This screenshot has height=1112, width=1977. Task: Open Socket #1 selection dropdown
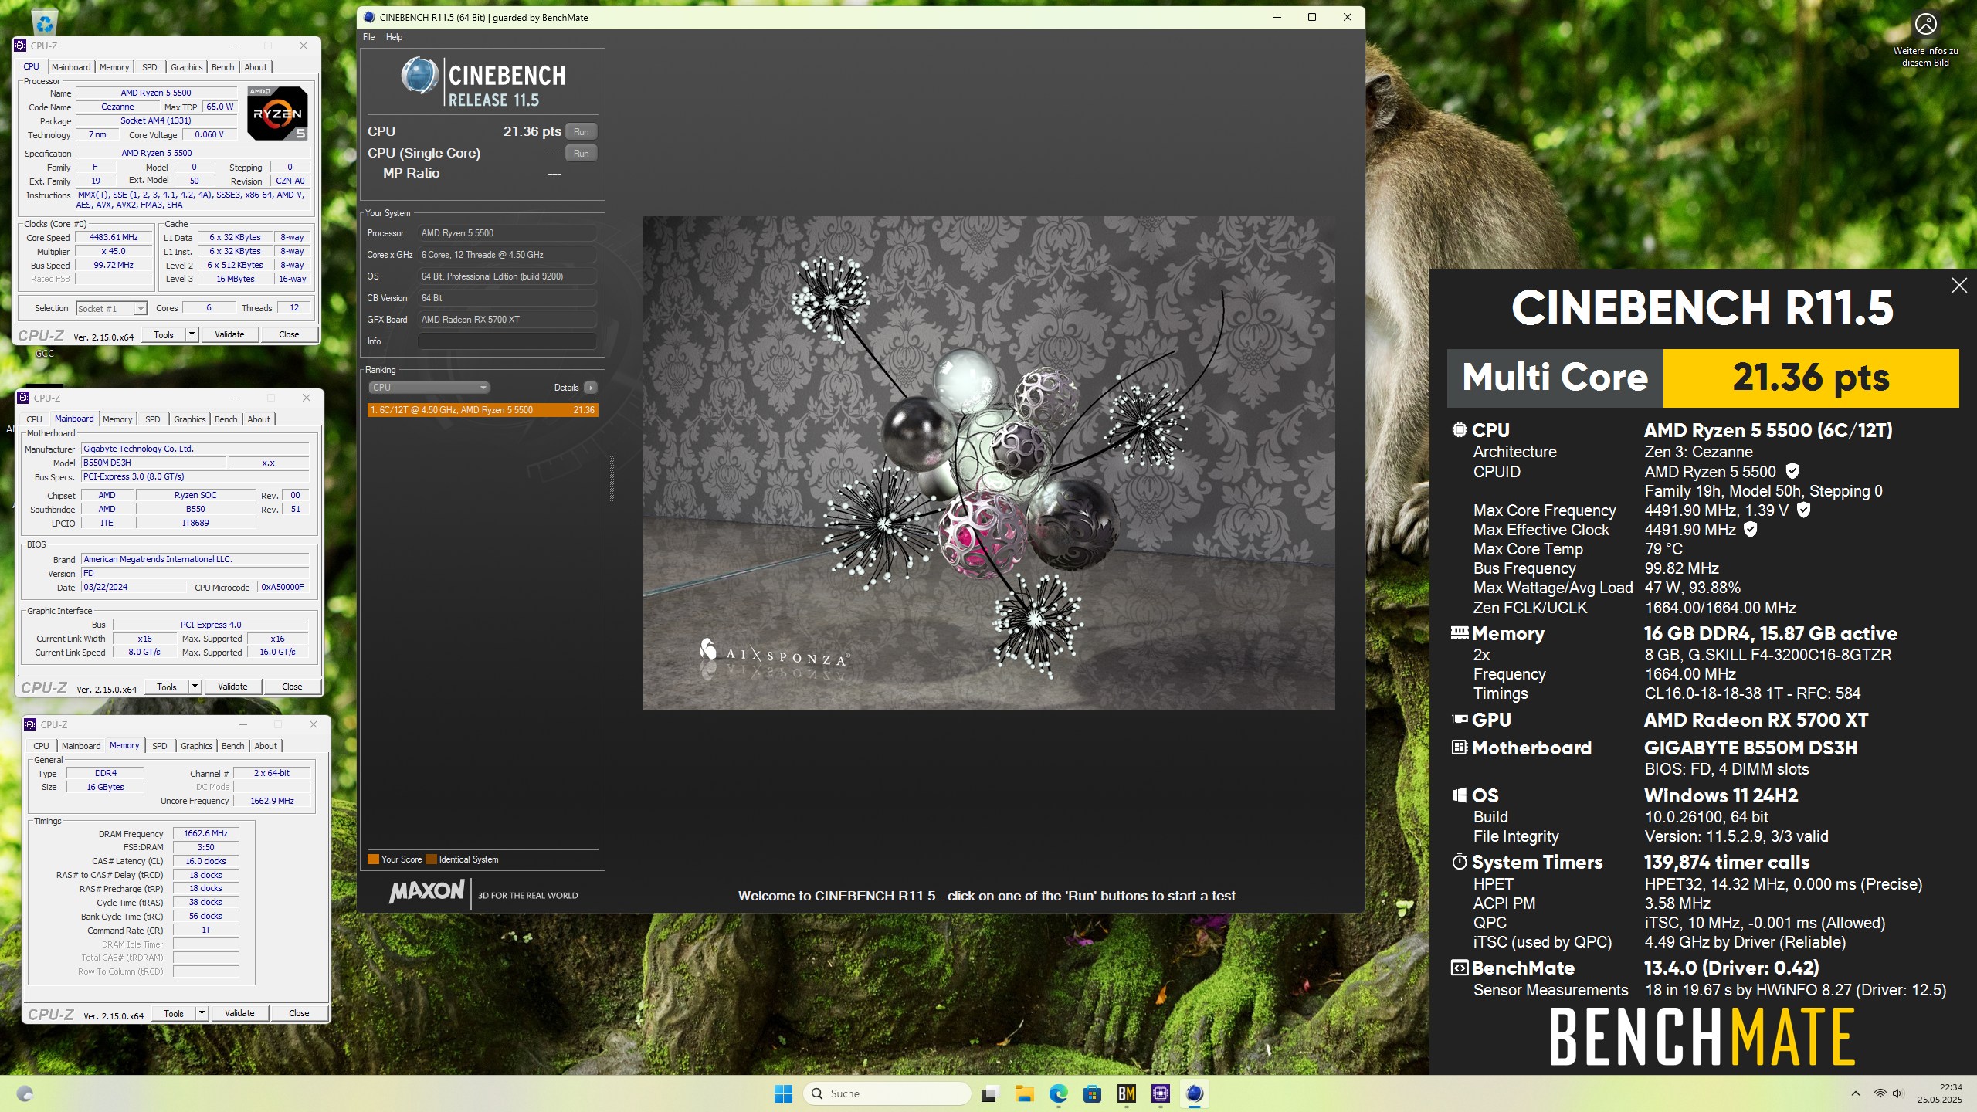(x=111, y=308)
